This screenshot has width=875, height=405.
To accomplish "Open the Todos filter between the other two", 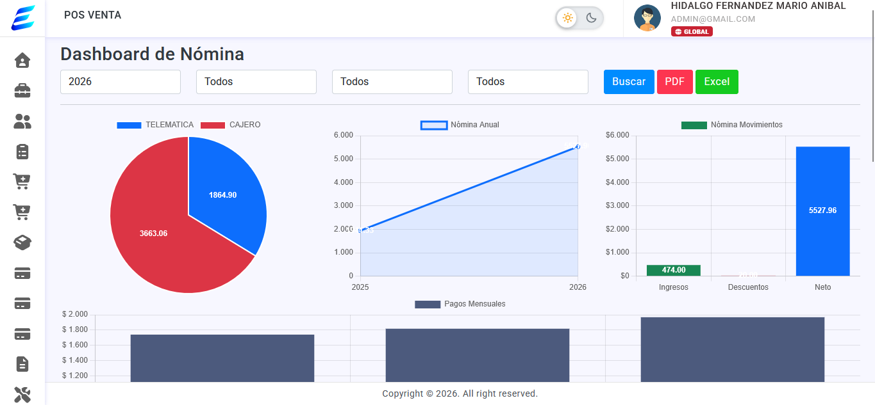I will tap(392, 82).
